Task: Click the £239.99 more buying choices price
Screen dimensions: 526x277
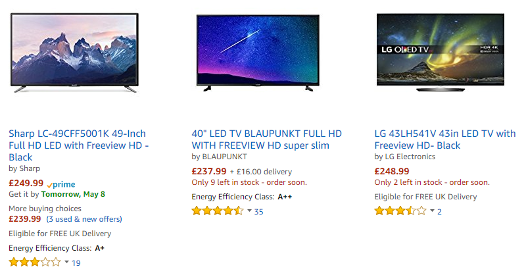Action: coord(25,219)
